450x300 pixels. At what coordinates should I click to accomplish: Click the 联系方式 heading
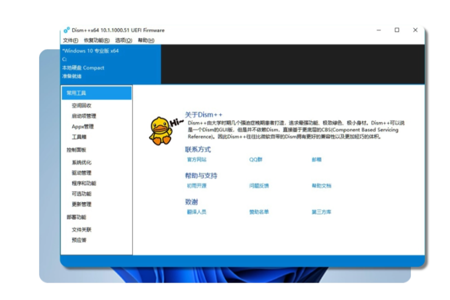click(x=197, y=149)
